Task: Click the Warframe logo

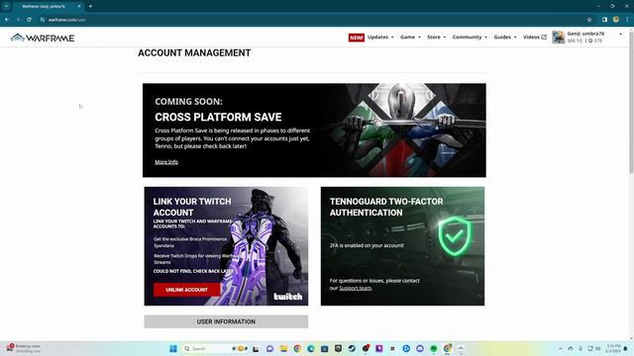Action: tap(43, 38)
